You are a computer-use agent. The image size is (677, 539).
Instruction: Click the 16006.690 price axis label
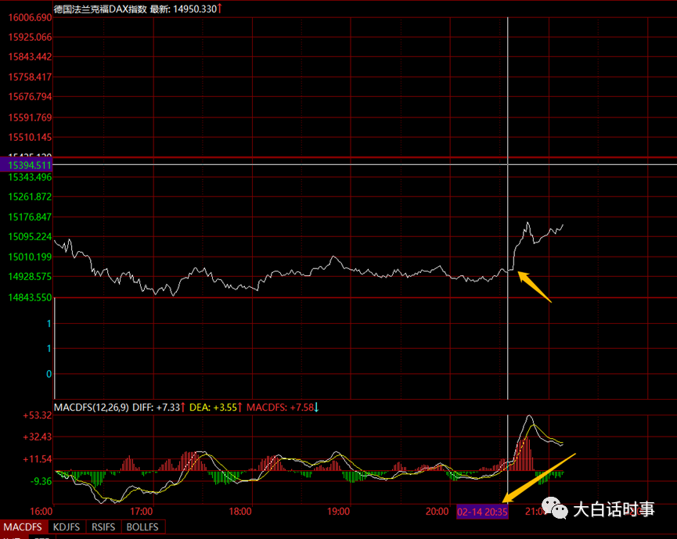[x=30, y=18]
